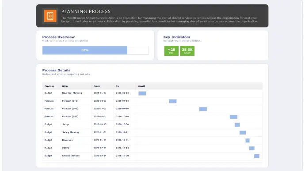
Task: Click the Gantt bar for Revenues
Action: click(248, 141)
